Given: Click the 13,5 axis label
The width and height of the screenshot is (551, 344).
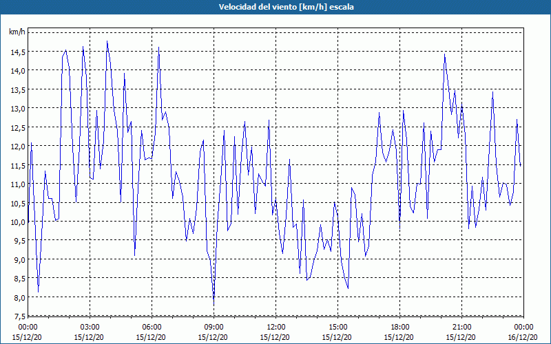Looking at the screenshot, I should 18,90.
